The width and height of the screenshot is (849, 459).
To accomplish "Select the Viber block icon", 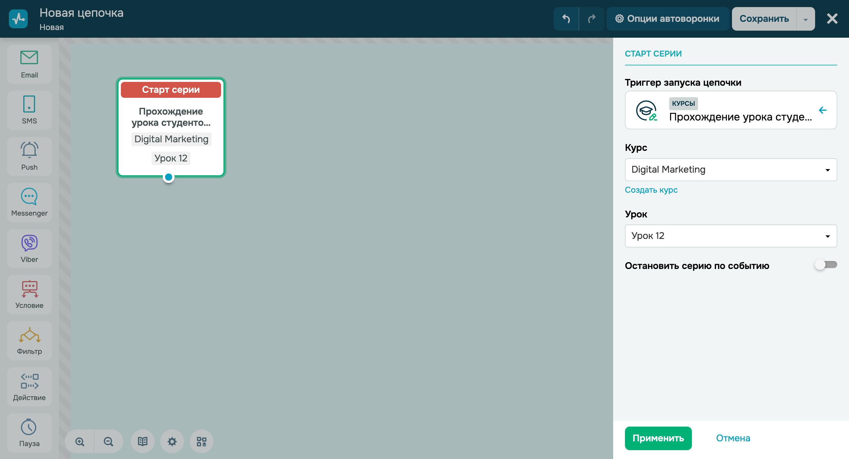I will point(29,248).
